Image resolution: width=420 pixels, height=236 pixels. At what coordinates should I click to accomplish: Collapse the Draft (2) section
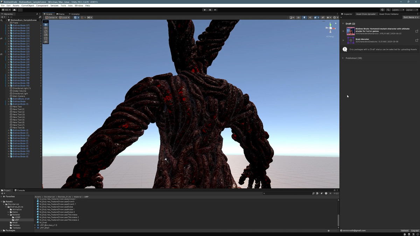pyautogui.click(x=343, y=24)
